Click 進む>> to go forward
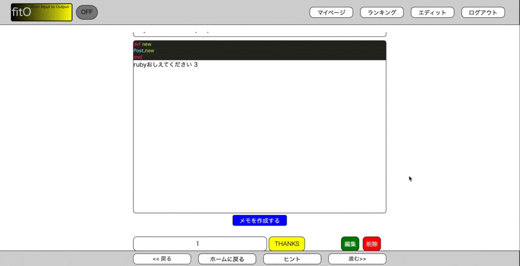The width and height of the screenshot is (520, 266). 357,259
